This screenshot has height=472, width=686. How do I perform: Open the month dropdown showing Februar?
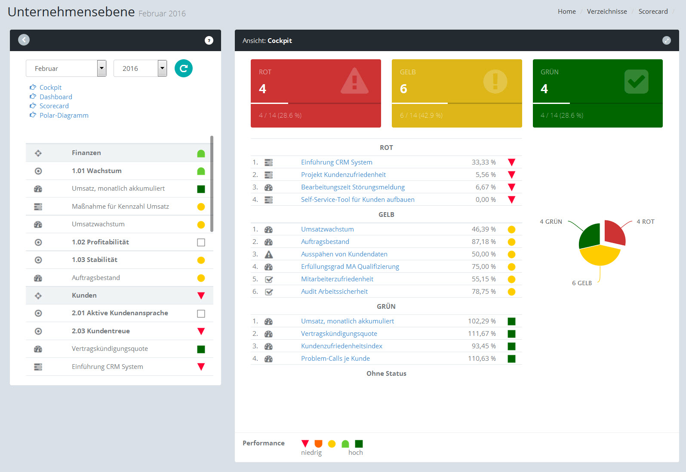66,68
